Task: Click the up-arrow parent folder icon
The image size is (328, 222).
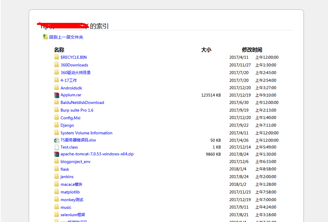Action: (45, 37)
